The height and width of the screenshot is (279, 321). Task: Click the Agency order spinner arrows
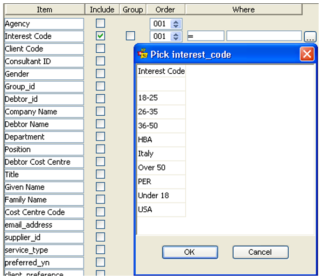(x=176, y=24)
